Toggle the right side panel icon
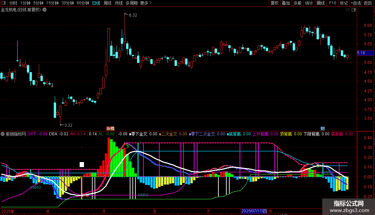 pos(354,10)
